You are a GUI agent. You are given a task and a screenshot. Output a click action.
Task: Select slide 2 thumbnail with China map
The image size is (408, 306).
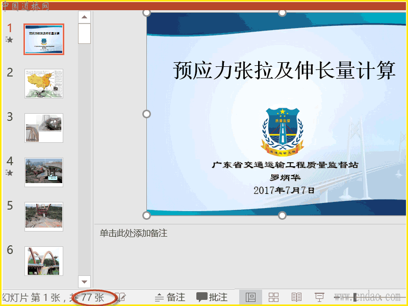pyautogui.click(x=44, y=84)
